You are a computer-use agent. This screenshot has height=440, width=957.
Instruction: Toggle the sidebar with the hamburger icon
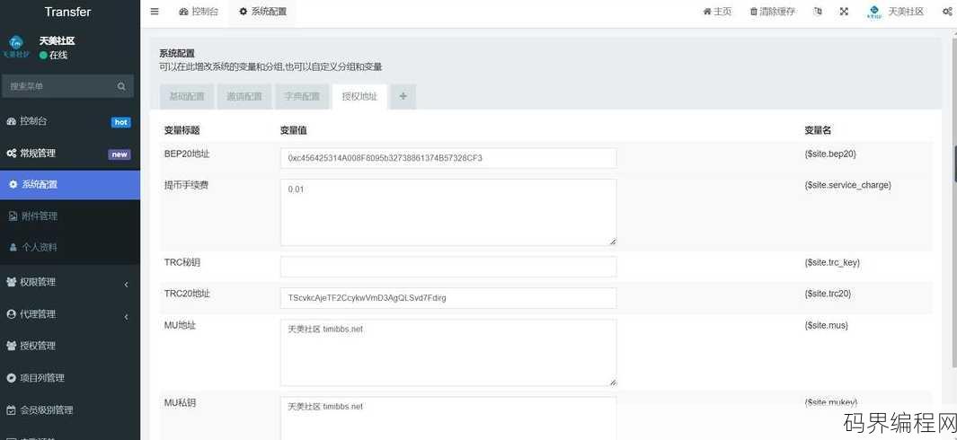coord(155,12)
